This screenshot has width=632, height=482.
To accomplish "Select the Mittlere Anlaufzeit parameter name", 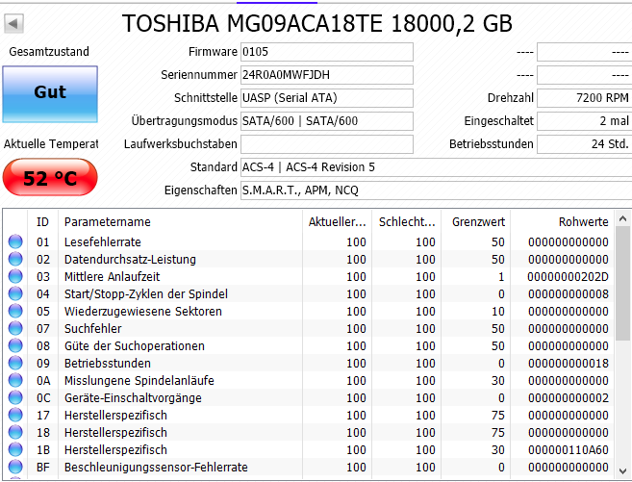I will [112, 276].
